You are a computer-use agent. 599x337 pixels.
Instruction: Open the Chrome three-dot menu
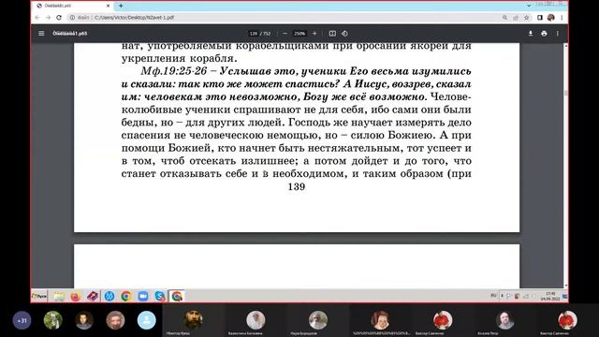(562, 18)
